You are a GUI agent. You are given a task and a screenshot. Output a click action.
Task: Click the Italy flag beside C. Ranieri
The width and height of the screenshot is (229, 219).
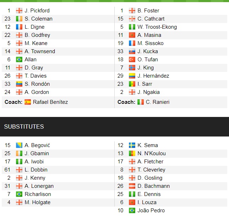pyautogui.click(x=141, y=102)
